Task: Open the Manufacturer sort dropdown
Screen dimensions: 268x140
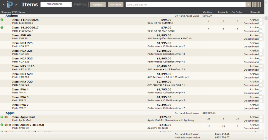Action: click(x=56, y=5)
